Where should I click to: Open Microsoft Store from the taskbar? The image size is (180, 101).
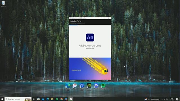coord(39,99)
